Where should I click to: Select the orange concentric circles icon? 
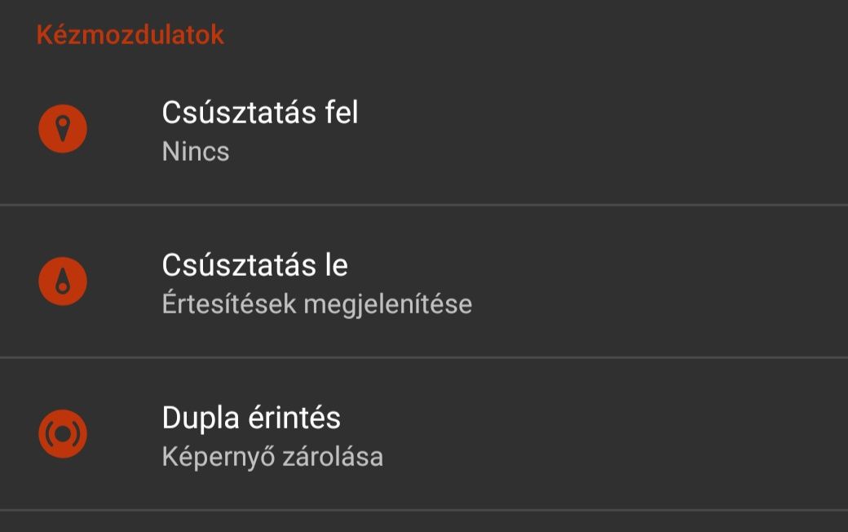[x=63, y=434]
